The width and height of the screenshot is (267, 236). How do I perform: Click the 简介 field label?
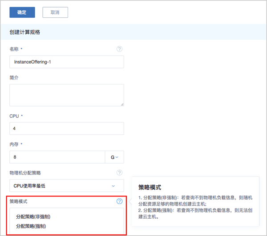click(14, 77)
